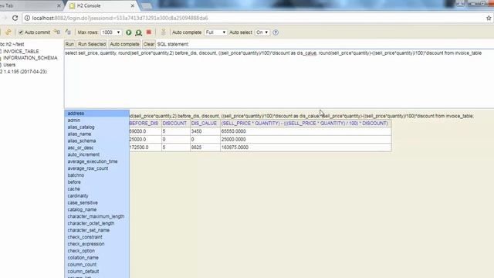Open a new browser tab
Image resolution: width=494 pixels, height=278 pixels.
(147, 5)
